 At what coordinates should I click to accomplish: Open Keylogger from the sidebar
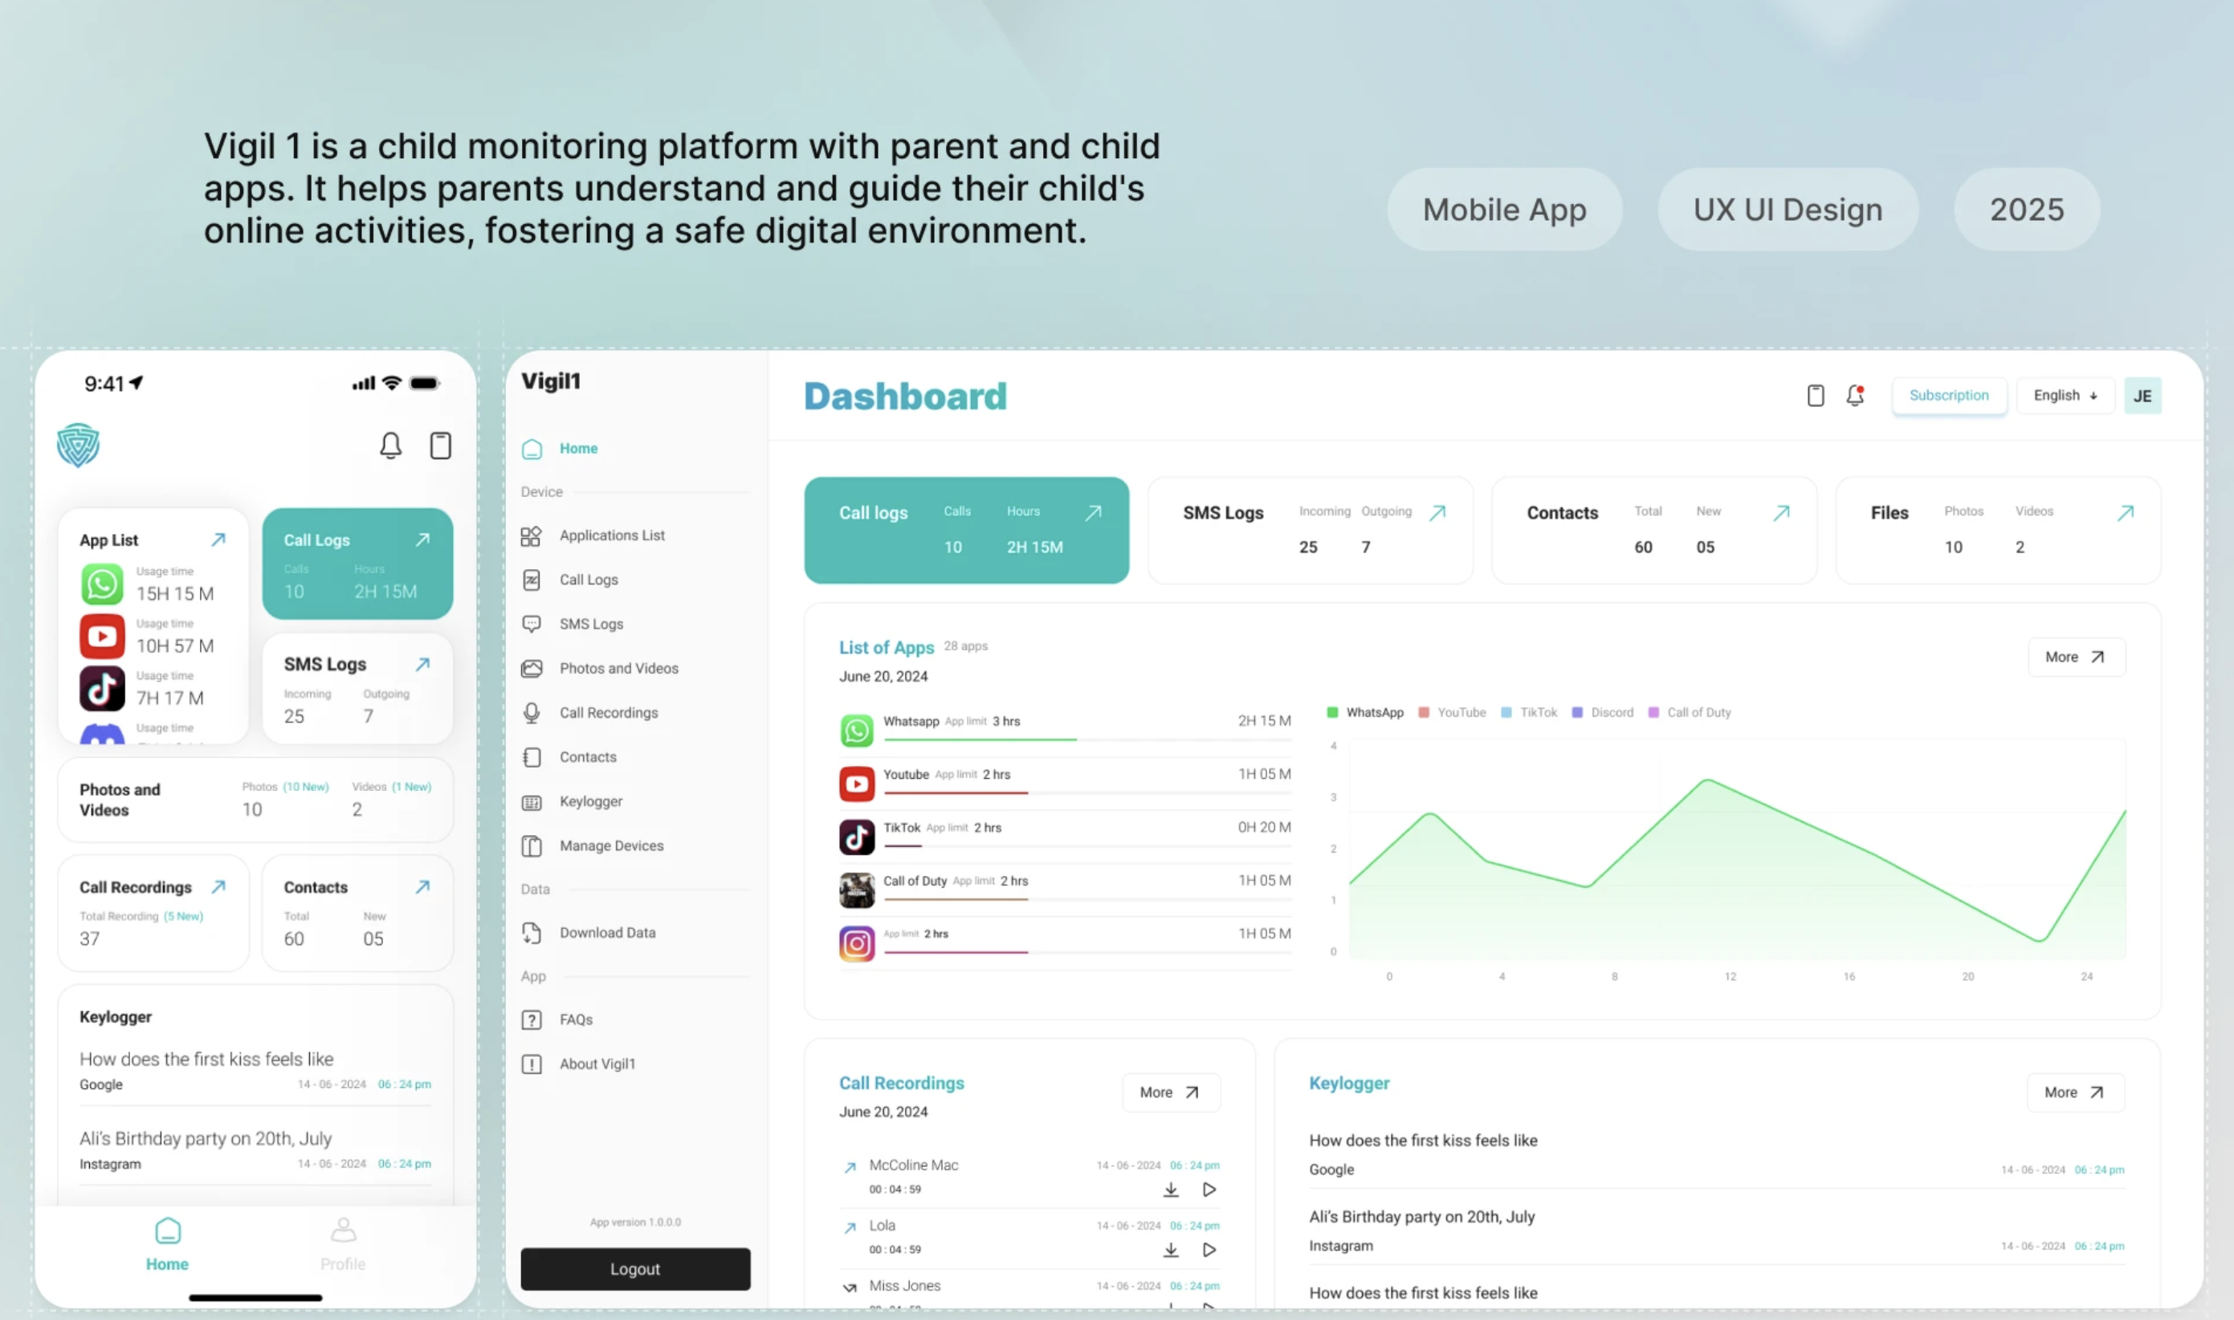tap(590, 801)
